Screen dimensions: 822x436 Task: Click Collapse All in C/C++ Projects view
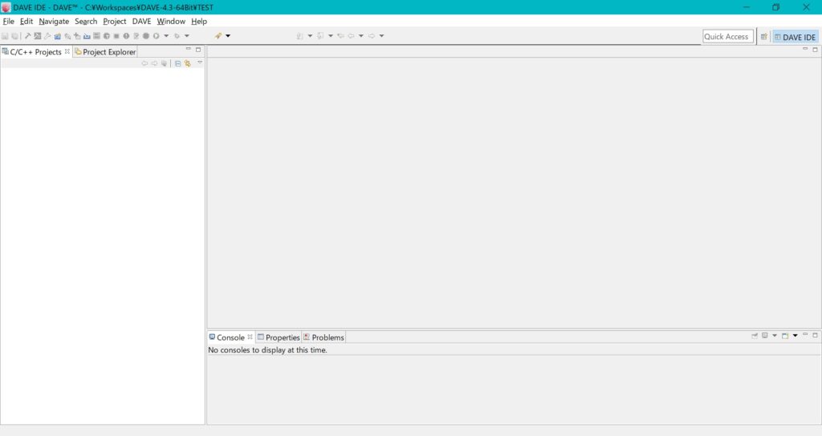(x=177, y=64)
